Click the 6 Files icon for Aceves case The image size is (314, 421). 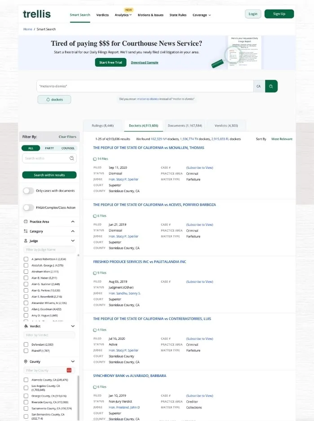95,216
